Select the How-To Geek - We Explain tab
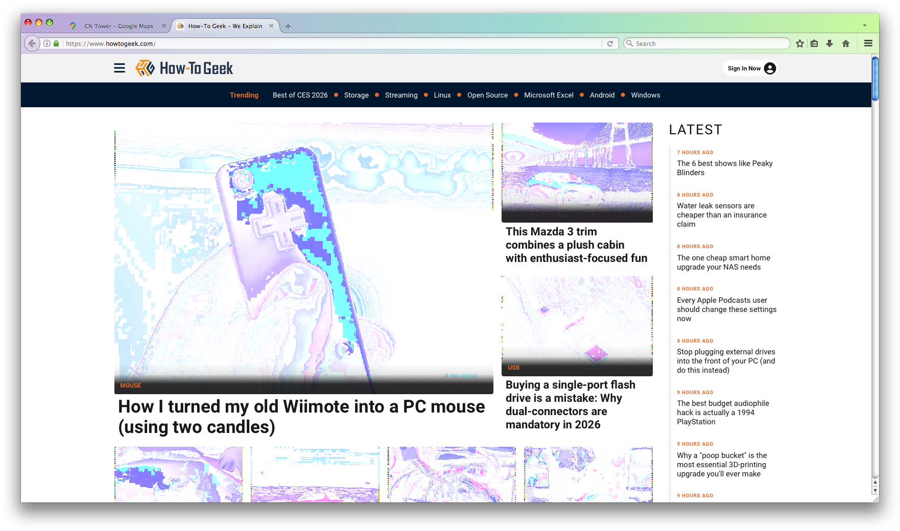Screen dimensions: 900x531 tap(225, 26)
